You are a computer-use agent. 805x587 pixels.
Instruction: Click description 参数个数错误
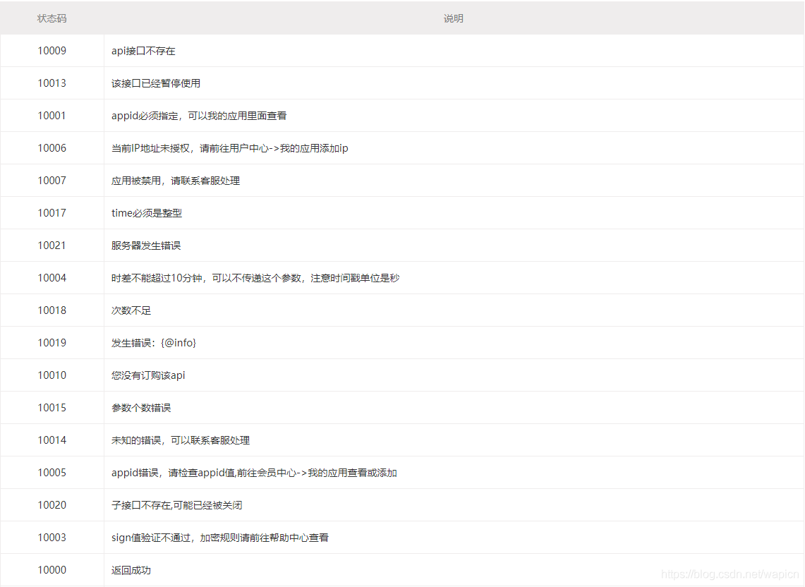141,407
